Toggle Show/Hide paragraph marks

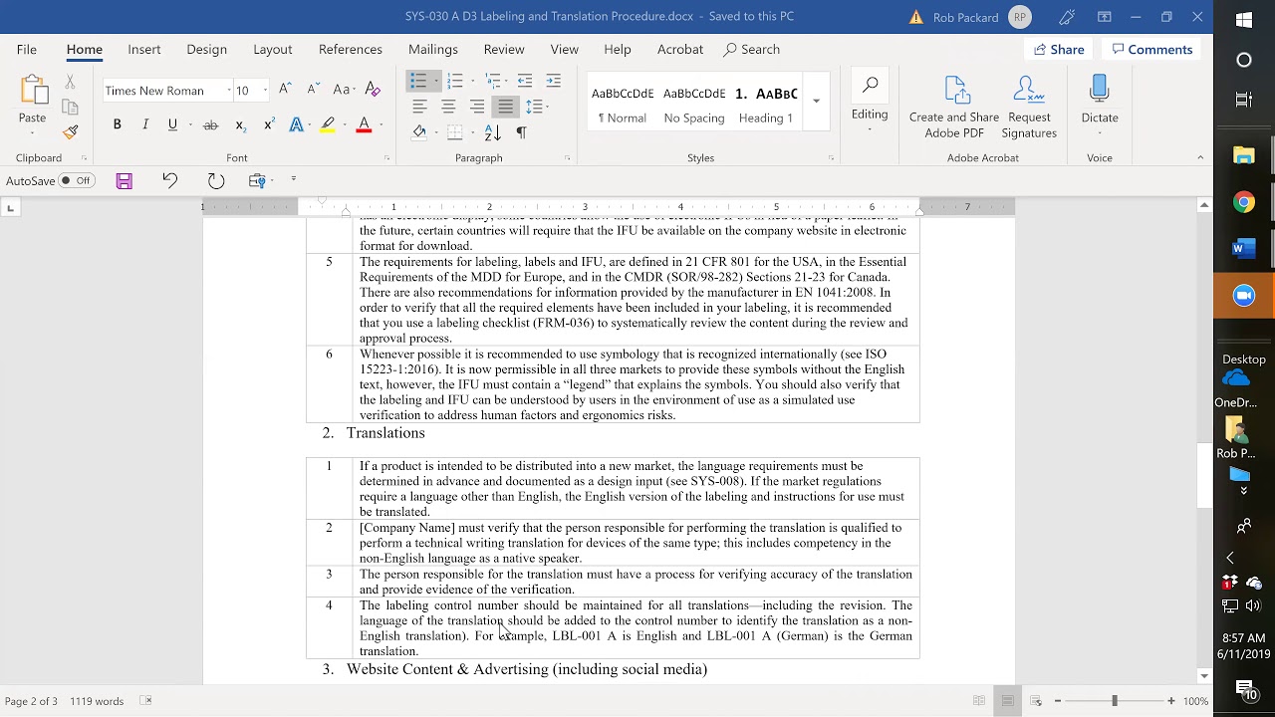(x=521, y=132)
